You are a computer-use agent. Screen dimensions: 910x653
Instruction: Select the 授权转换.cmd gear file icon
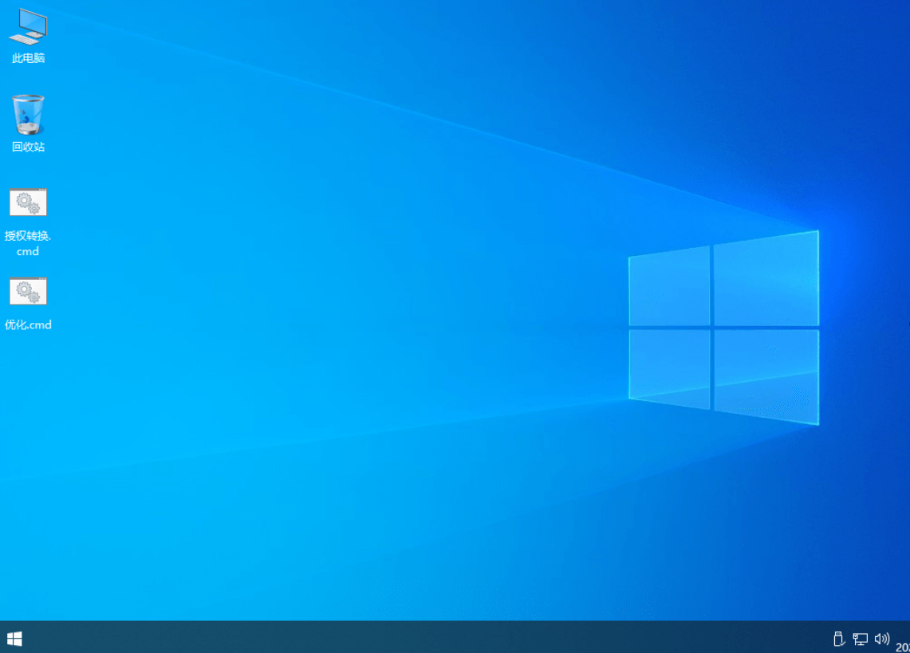28,203
